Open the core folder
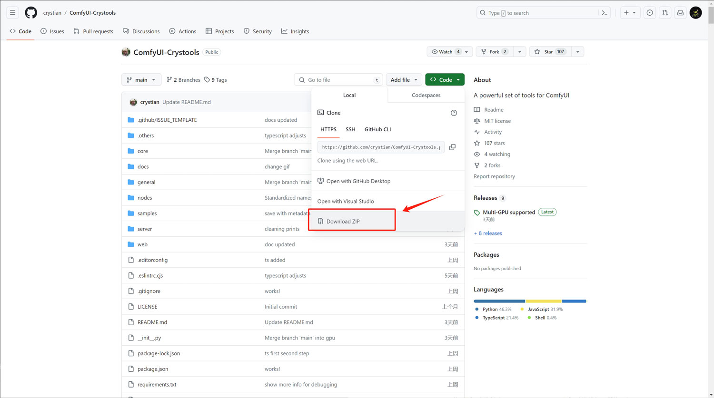The width and height of the screenshot is (714, 398). coord(143,151)
